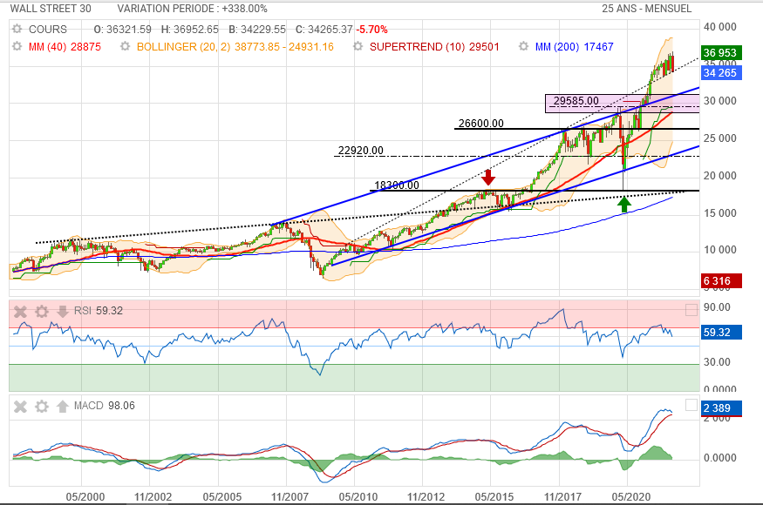
Task: Click the O: 36321.59 open value
Action: (x=123, y=29)
